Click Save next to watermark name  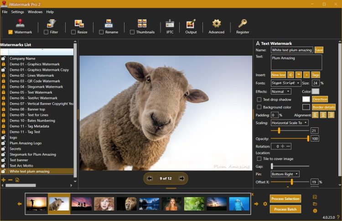(x=319, y=50)
